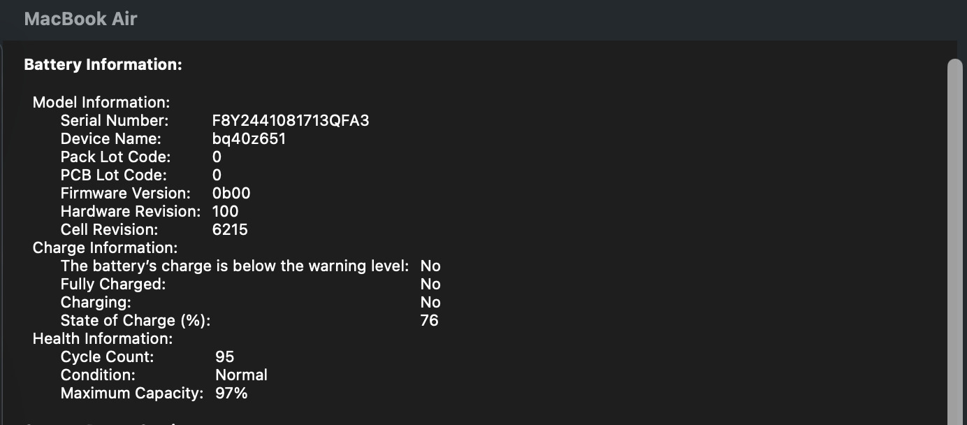Select the Health Information section label

pos(103,339)
